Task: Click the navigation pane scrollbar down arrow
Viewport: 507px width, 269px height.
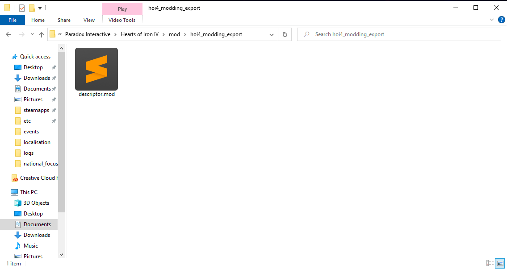Action: pos(61,255)
